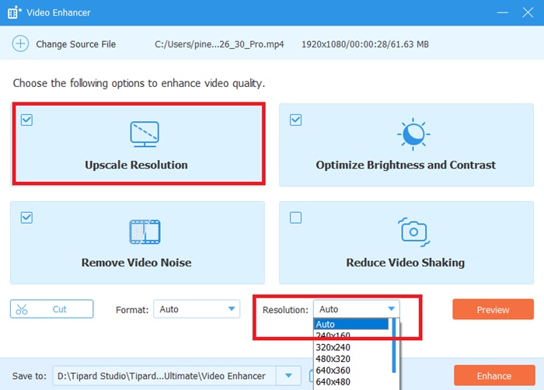Click the Upscale Resolution monitor icon

tap(145, 134)
